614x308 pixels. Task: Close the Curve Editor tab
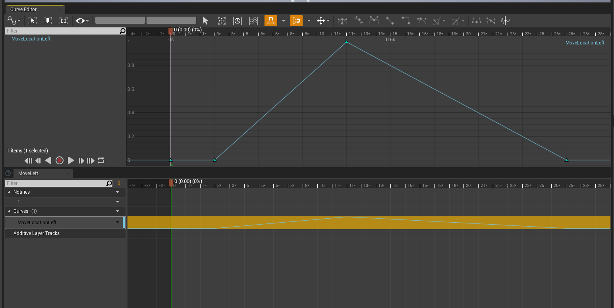click(60, 10)
